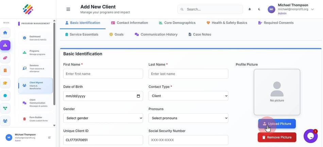Open the chat bubble widget
323x147 pixels.
(310, 136)
